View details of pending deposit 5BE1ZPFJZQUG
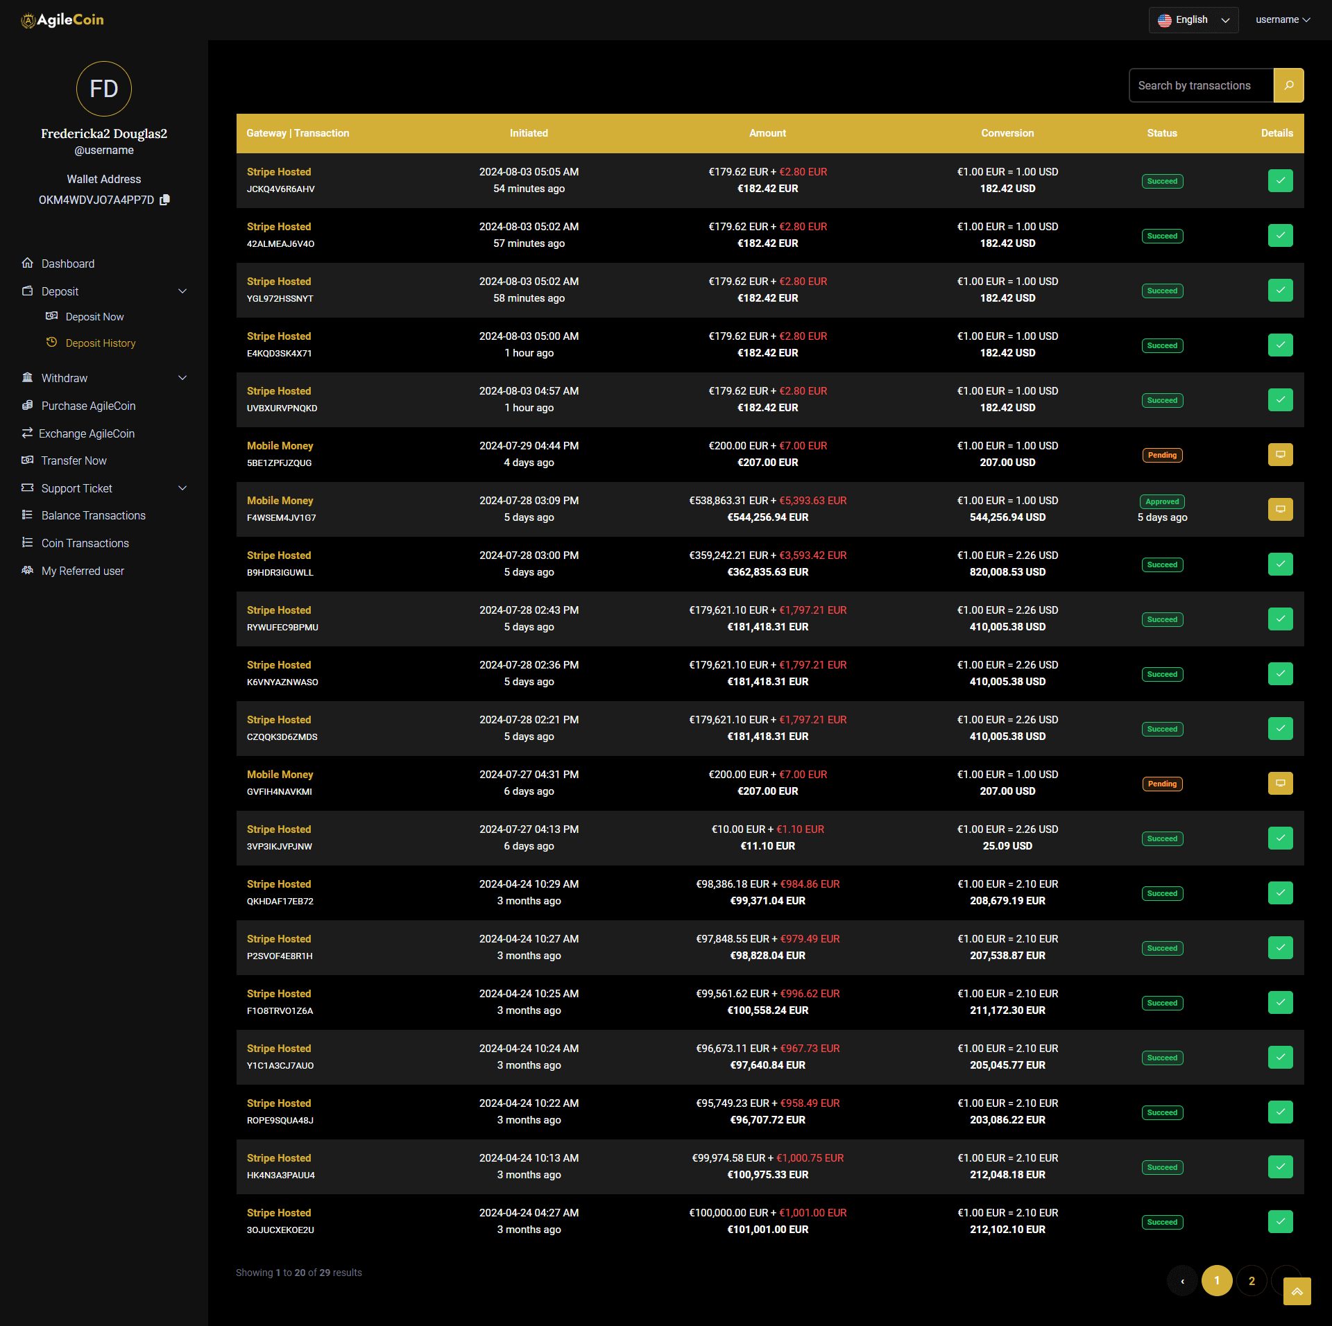 click(x=1280, y=454)
